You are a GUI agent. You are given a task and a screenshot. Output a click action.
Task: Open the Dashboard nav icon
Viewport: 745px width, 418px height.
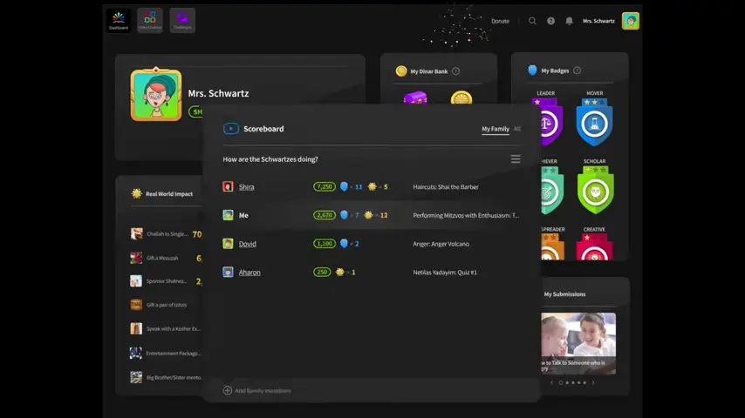119,20
